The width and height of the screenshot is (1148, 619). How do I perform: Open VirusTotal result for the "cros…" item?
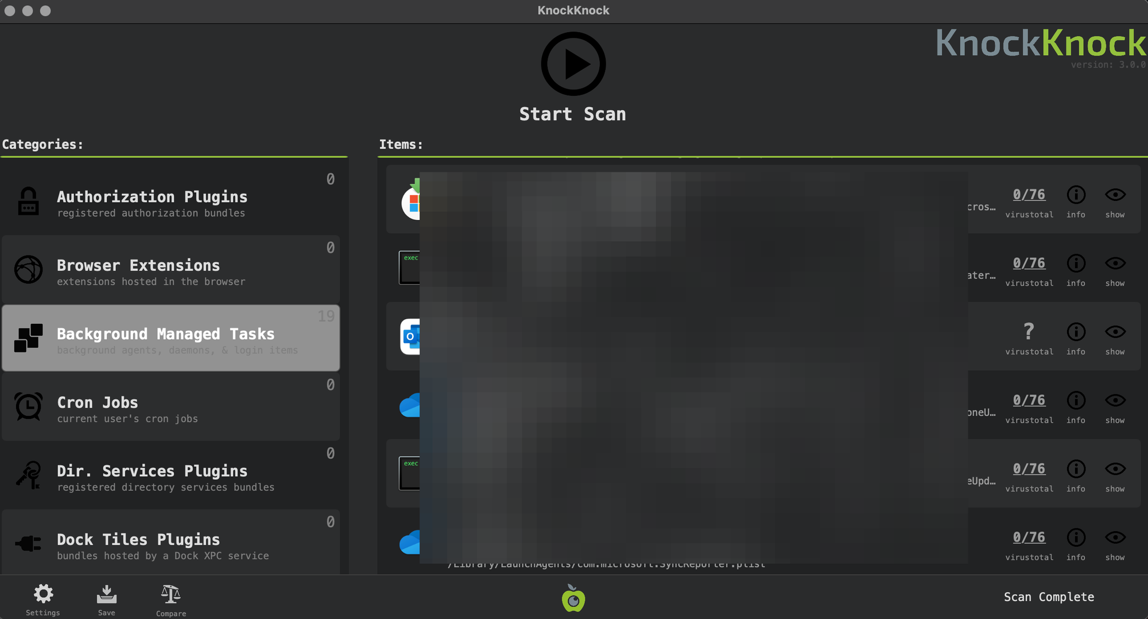click(1029, 195)
